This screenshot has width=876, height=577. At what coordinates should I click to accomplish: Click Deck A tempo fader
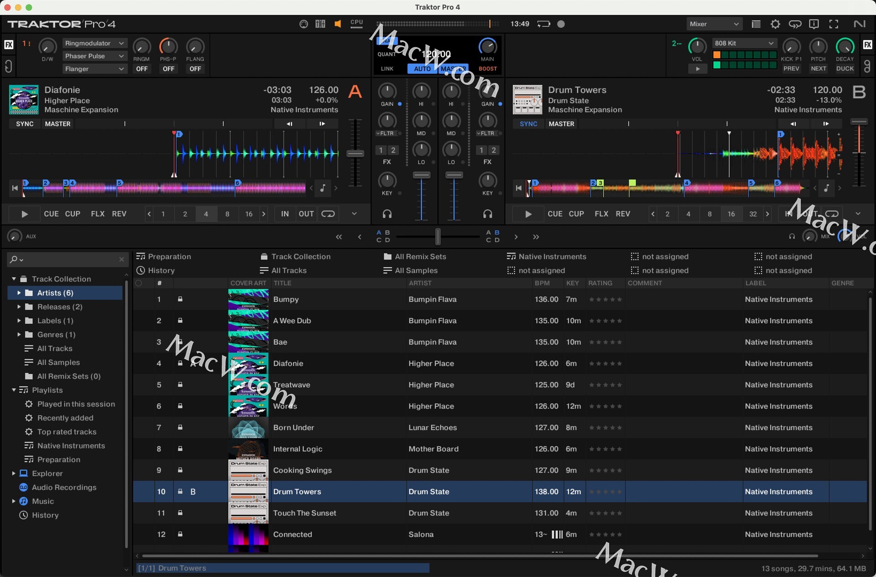(x=355, y=154)
